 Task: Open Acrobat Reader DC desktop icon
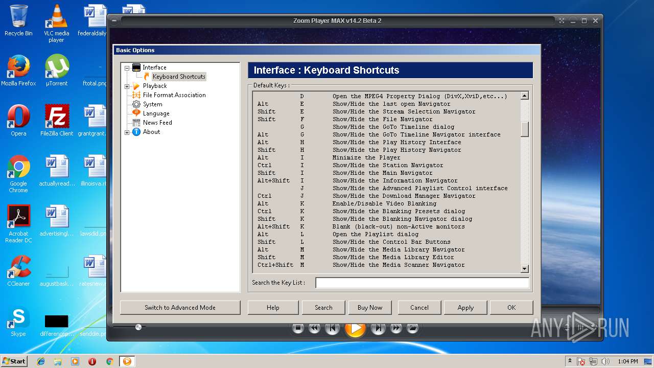point(18,224)
